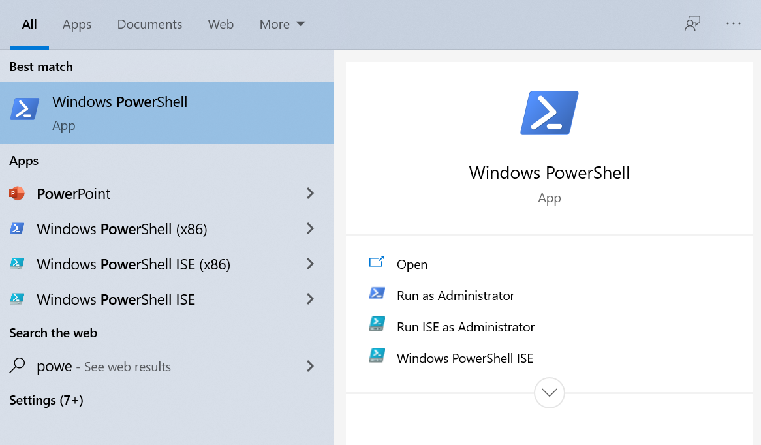Click the large PowerShell logo in preview pane
The width and height of the screenshot is (761, 445).
point(549,112)
